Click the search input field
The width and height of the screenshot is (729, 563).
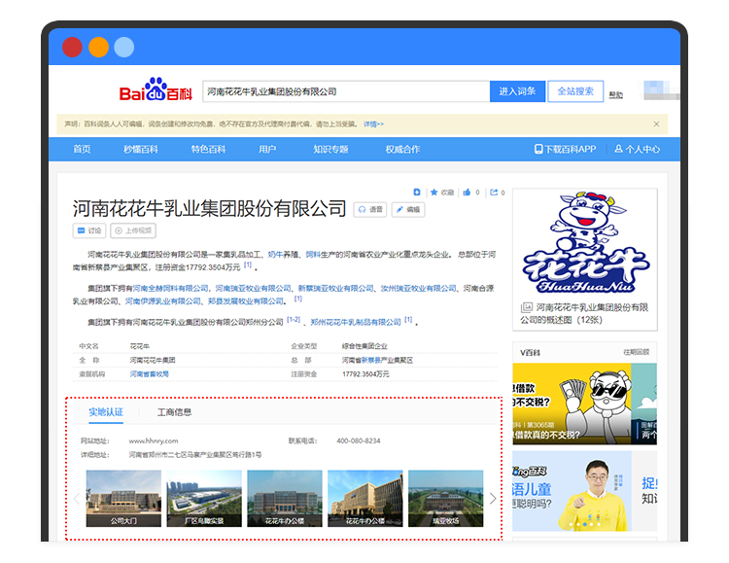coord(346,91)
